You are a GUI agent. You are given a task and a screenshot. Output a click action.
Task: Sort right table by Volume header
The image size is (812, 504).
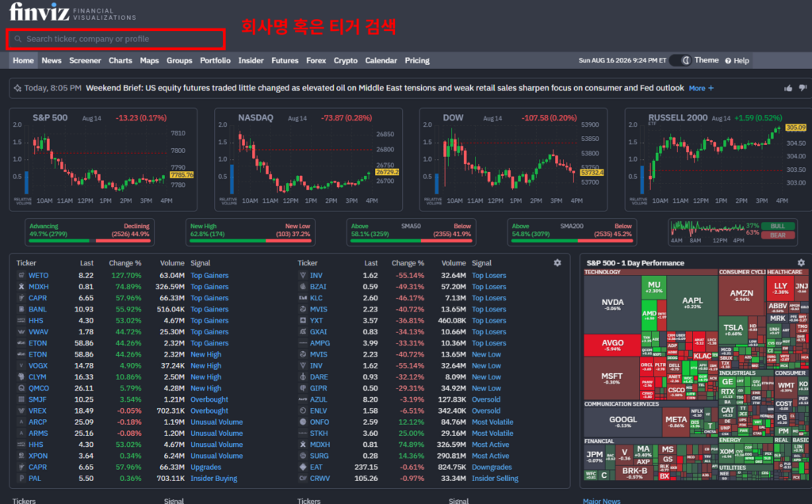454,263
